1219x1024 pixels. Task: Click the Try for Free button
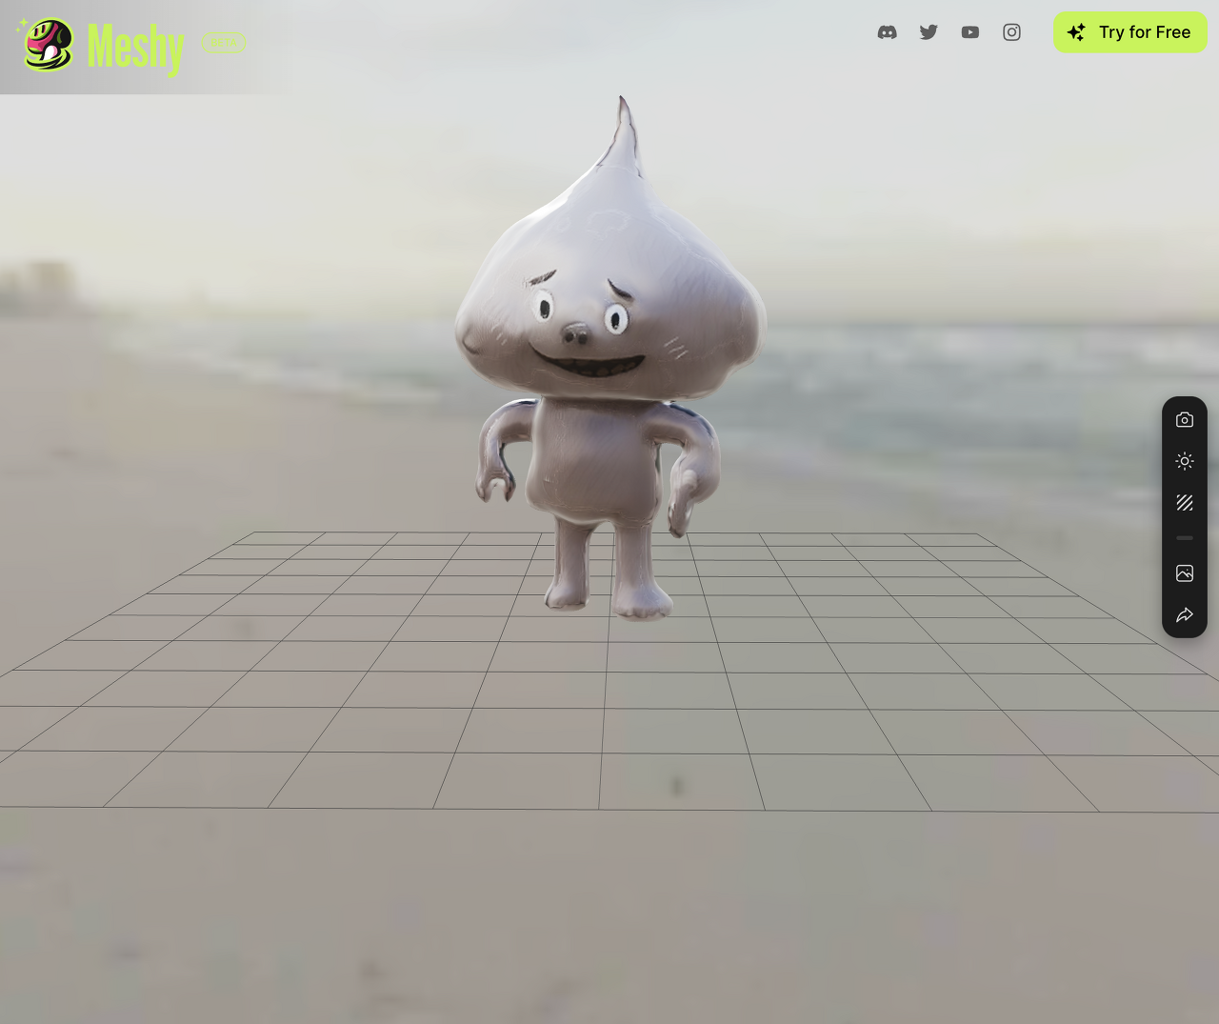tap(1129, 32)
